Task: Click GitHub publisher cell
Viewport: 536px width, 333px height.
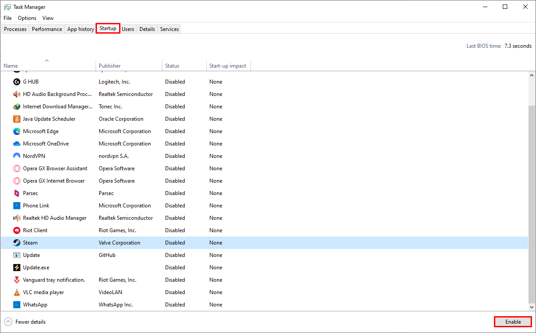Action: click(107, 255)
